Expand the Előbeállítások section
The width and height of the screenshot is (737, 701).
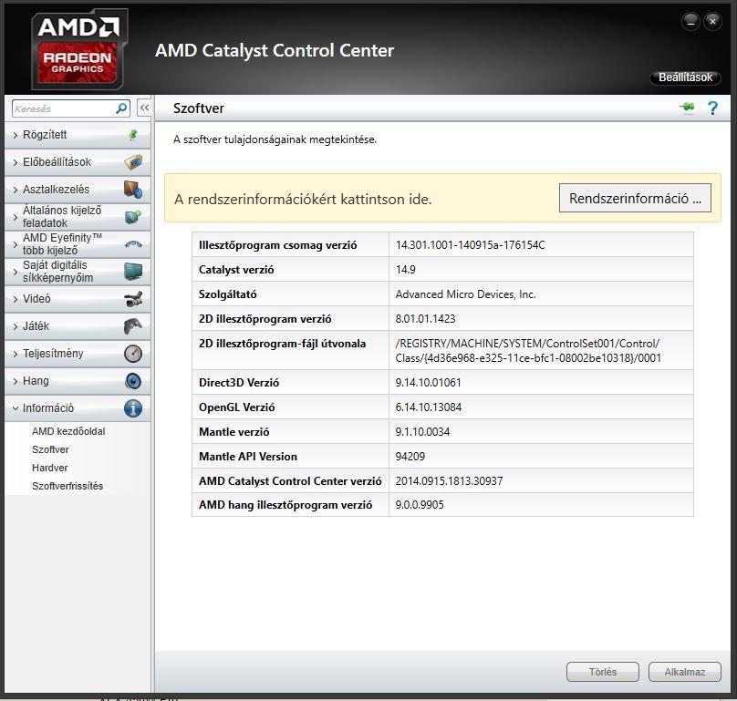point(78,162)
